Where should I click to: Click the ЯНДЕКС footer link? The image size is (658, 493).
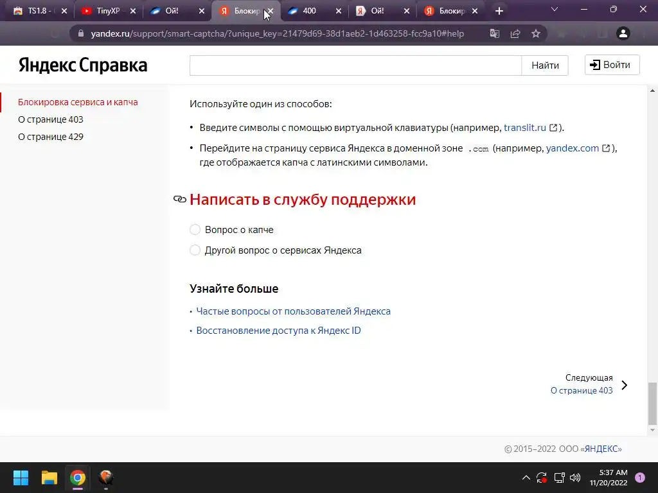coord(601,449)
